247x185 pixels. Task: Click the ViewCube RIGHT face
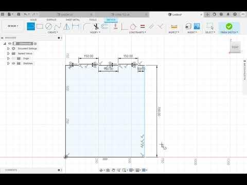click(x=235, y=47)
